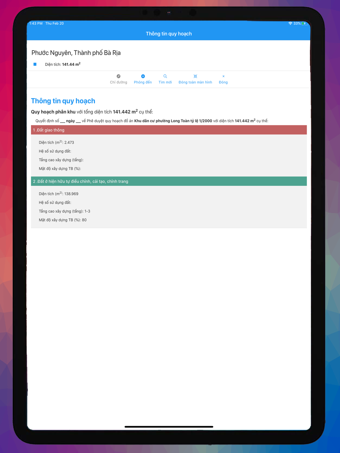Image resolution: width=340 pixels, height=453 pixels.
Task: Tap the blue square beside Diện tích
Action: point(35,64)
